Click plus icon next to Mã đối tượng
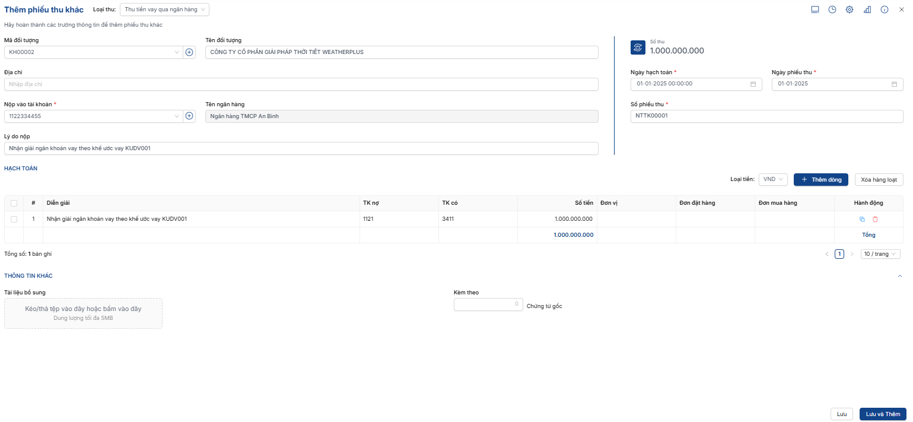 [x=189, y=52]
